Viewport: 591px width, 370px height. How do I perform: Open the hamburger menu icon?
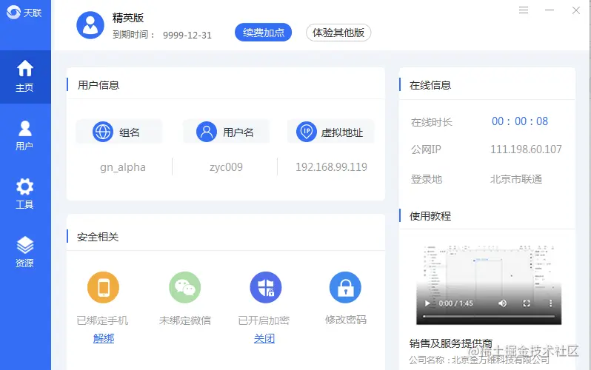click(524, 10)
